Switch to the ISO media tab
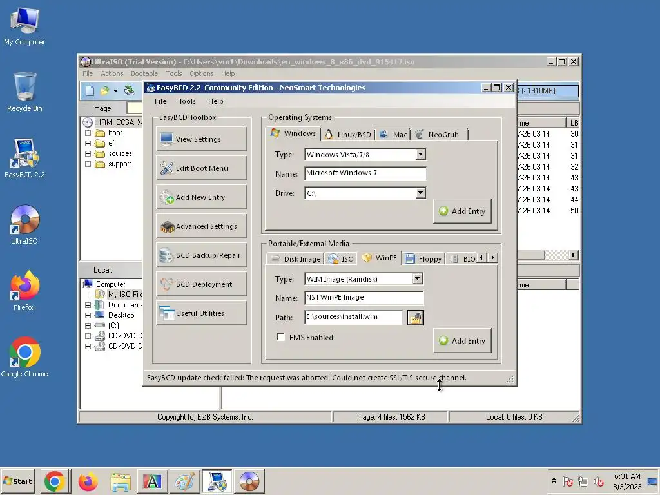 tap(342, 258)
